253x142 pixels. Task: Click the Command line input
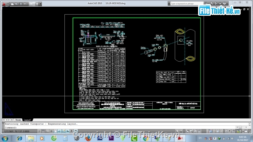pos(120,127)
